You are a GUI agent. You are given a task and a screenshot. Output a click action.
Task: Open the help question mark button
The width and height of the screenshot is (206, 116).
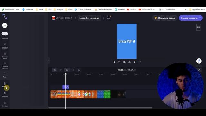tap(199, 61)
